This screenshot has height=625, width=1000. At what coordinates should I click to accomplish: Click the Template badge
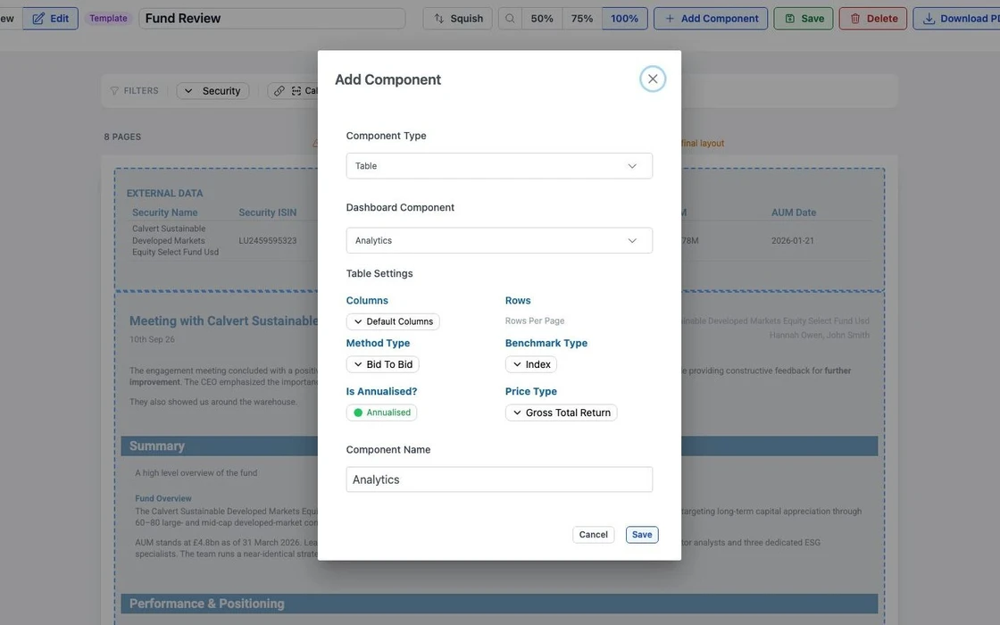(x=108, y=19)
